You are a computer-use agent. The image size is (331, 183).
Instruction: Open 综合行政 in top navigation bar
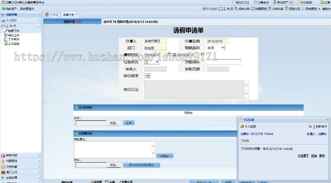(x=242, y=9)
